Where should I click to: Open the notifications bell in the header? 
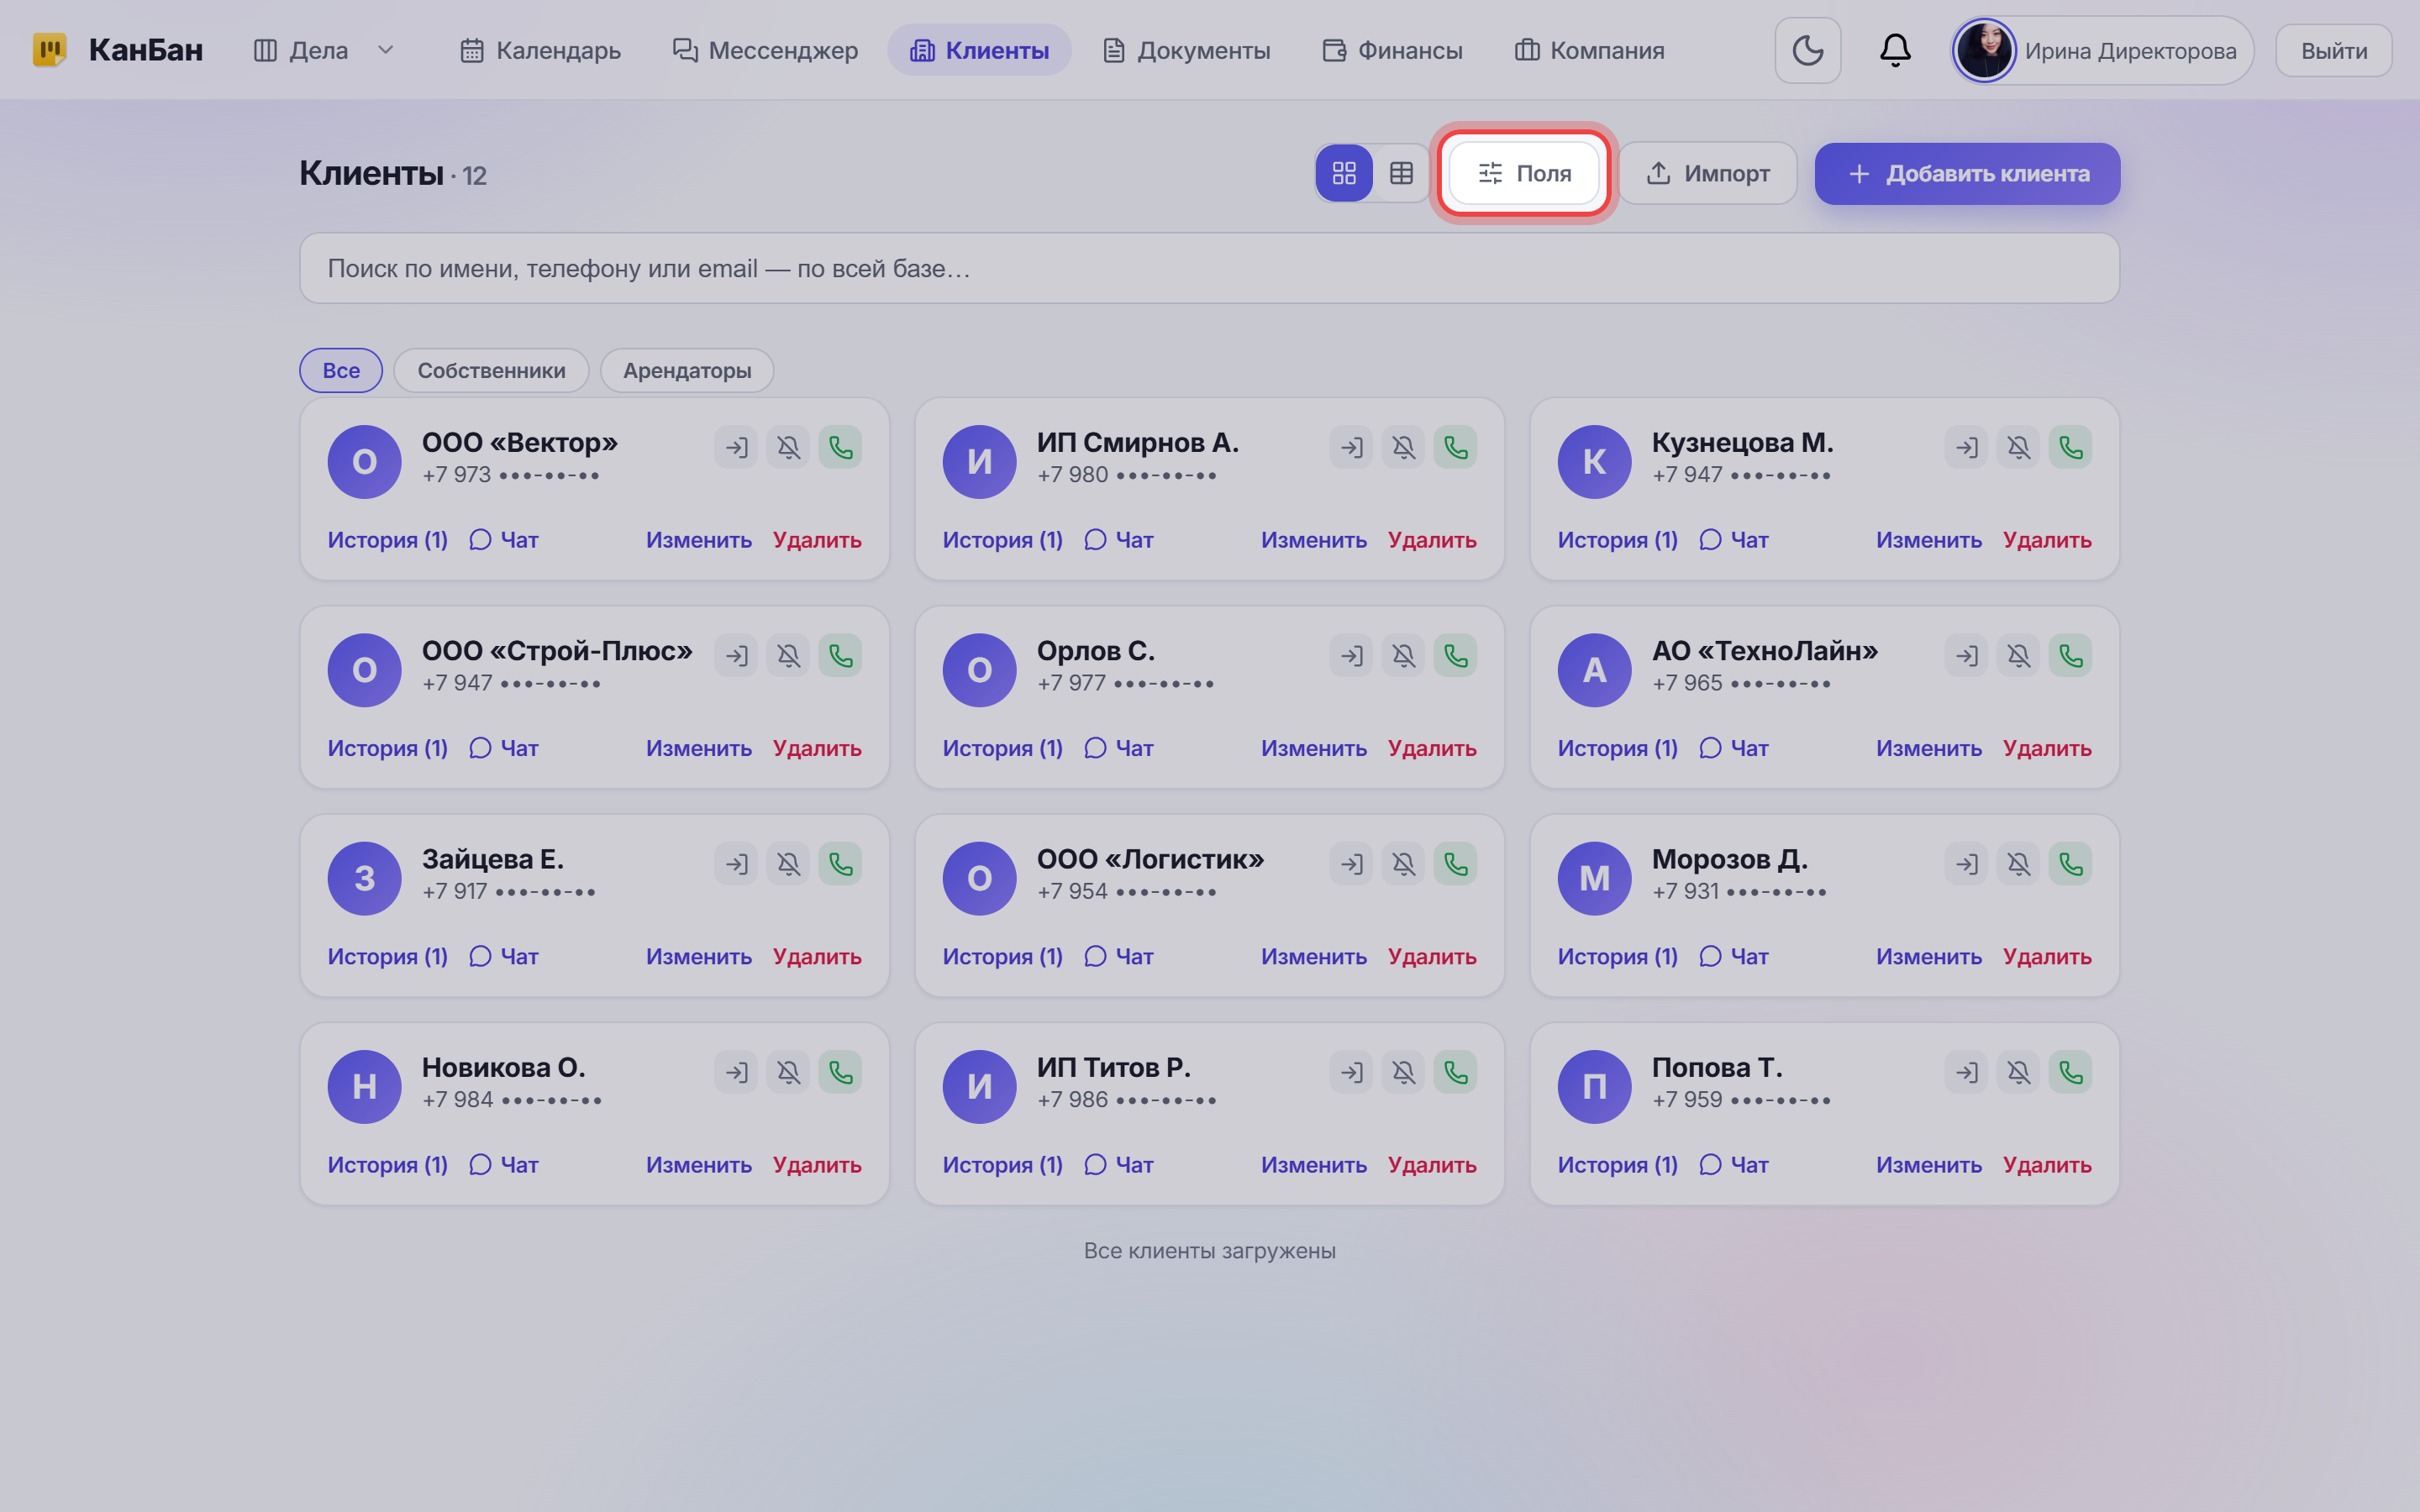coord(1895,50)
